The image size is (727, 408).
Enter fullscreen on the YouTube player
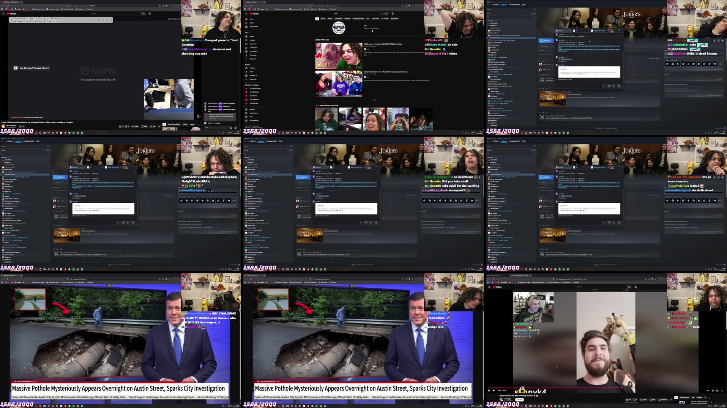click(x=722, y=390)
